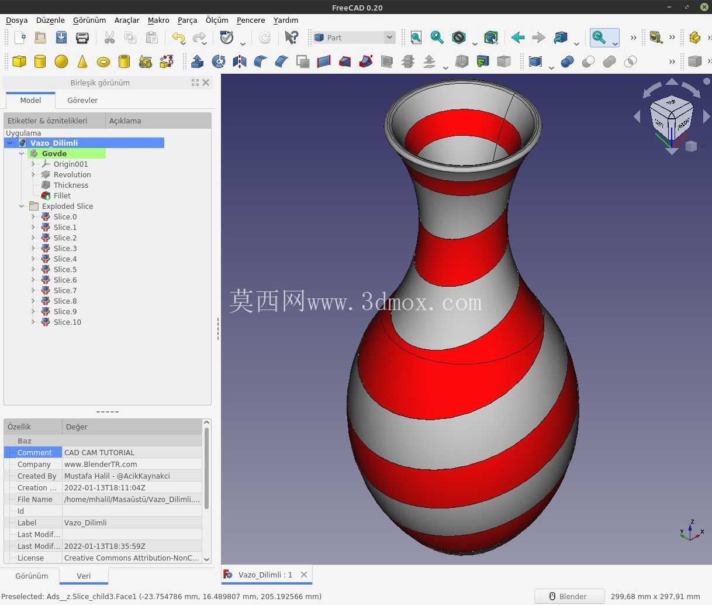This screenshot has width=712, height=605.
Task: Switch to the Görünüm property tab
Action: (32, 576)
